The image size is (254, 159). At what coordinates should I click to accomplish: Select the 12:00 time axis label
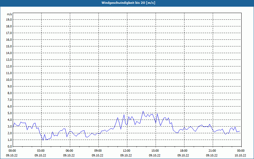click(x=126, y=151)
